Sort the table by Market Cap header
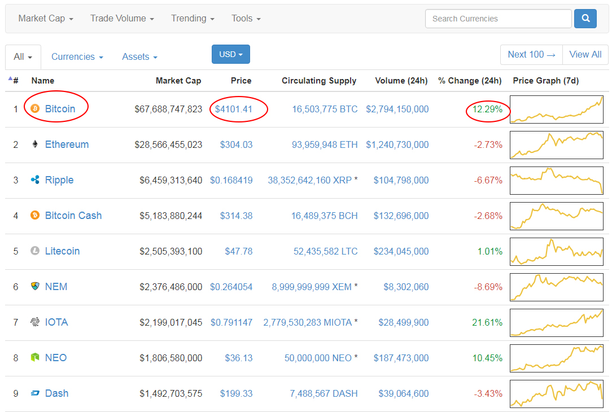The image size is (612, 412). click(x=178, y=80)
